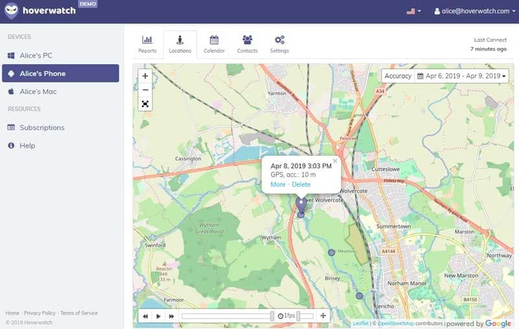Open the OpenStreetMap attribution link
519x329 pixels.
pyautogui.click(x=396, y=323)
